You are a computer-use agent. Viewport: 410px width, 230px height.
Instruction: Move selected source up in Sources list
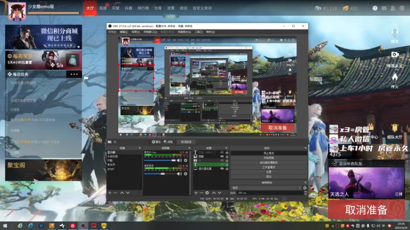[x=214, y=193]
